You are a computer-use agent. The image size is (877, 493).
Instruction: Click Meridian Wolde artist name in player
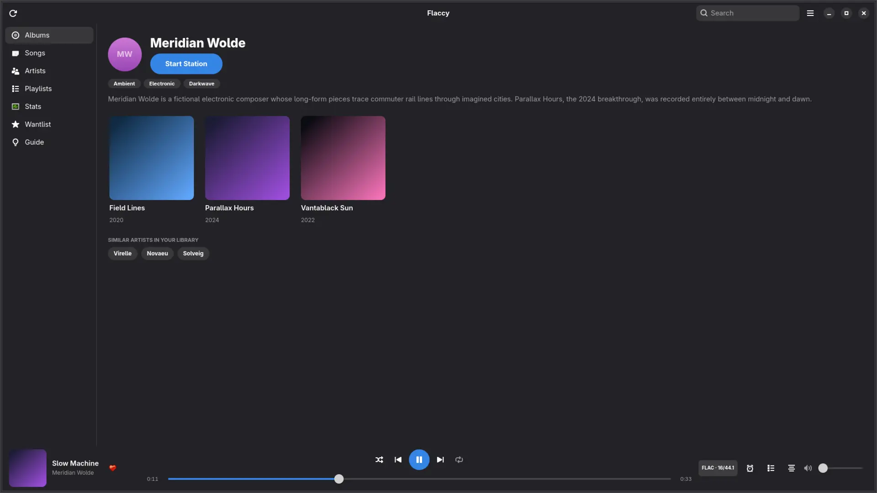[x=73, y=473]
